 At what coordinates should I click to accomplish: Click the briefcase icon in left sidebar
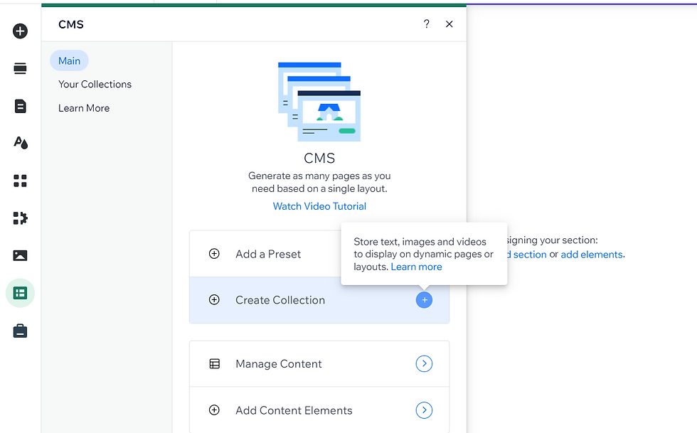coord(20,331)
